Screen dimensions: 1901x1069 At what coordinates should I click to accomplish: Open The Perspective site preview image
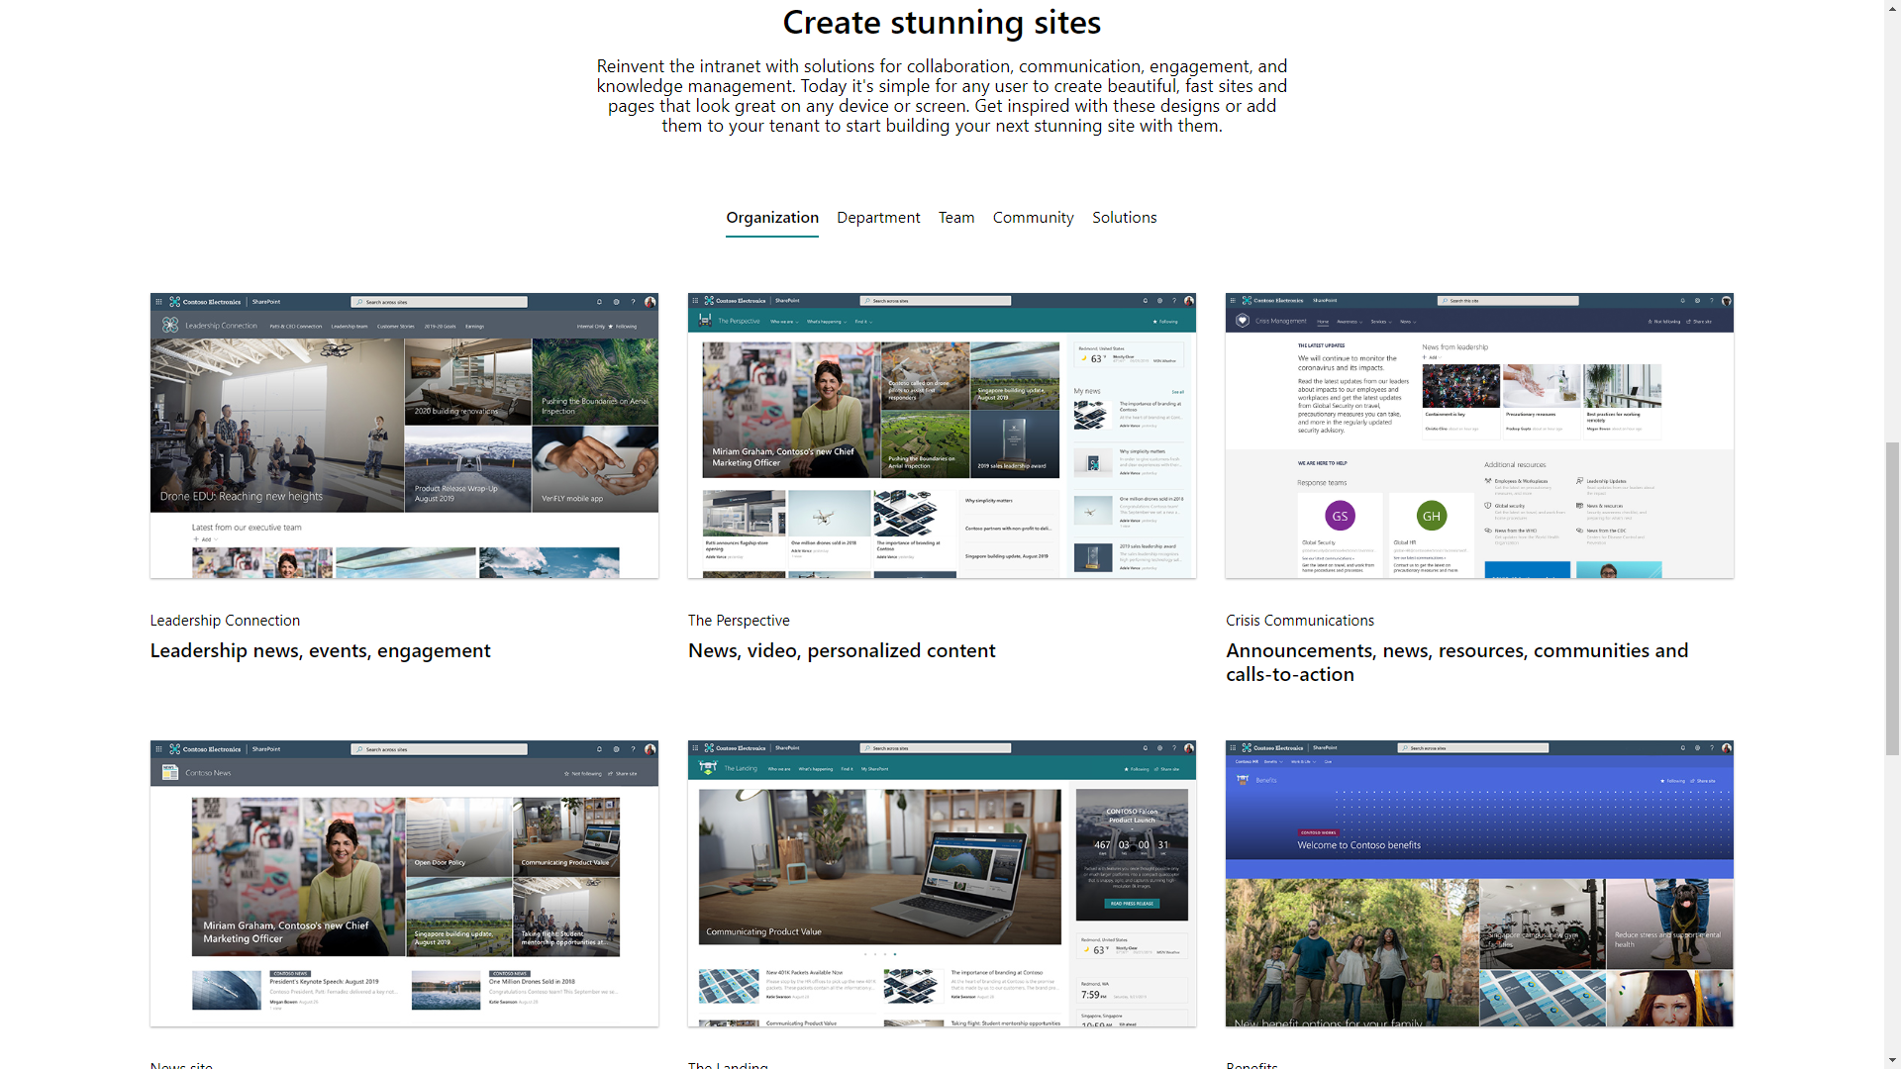pos(942,436)
